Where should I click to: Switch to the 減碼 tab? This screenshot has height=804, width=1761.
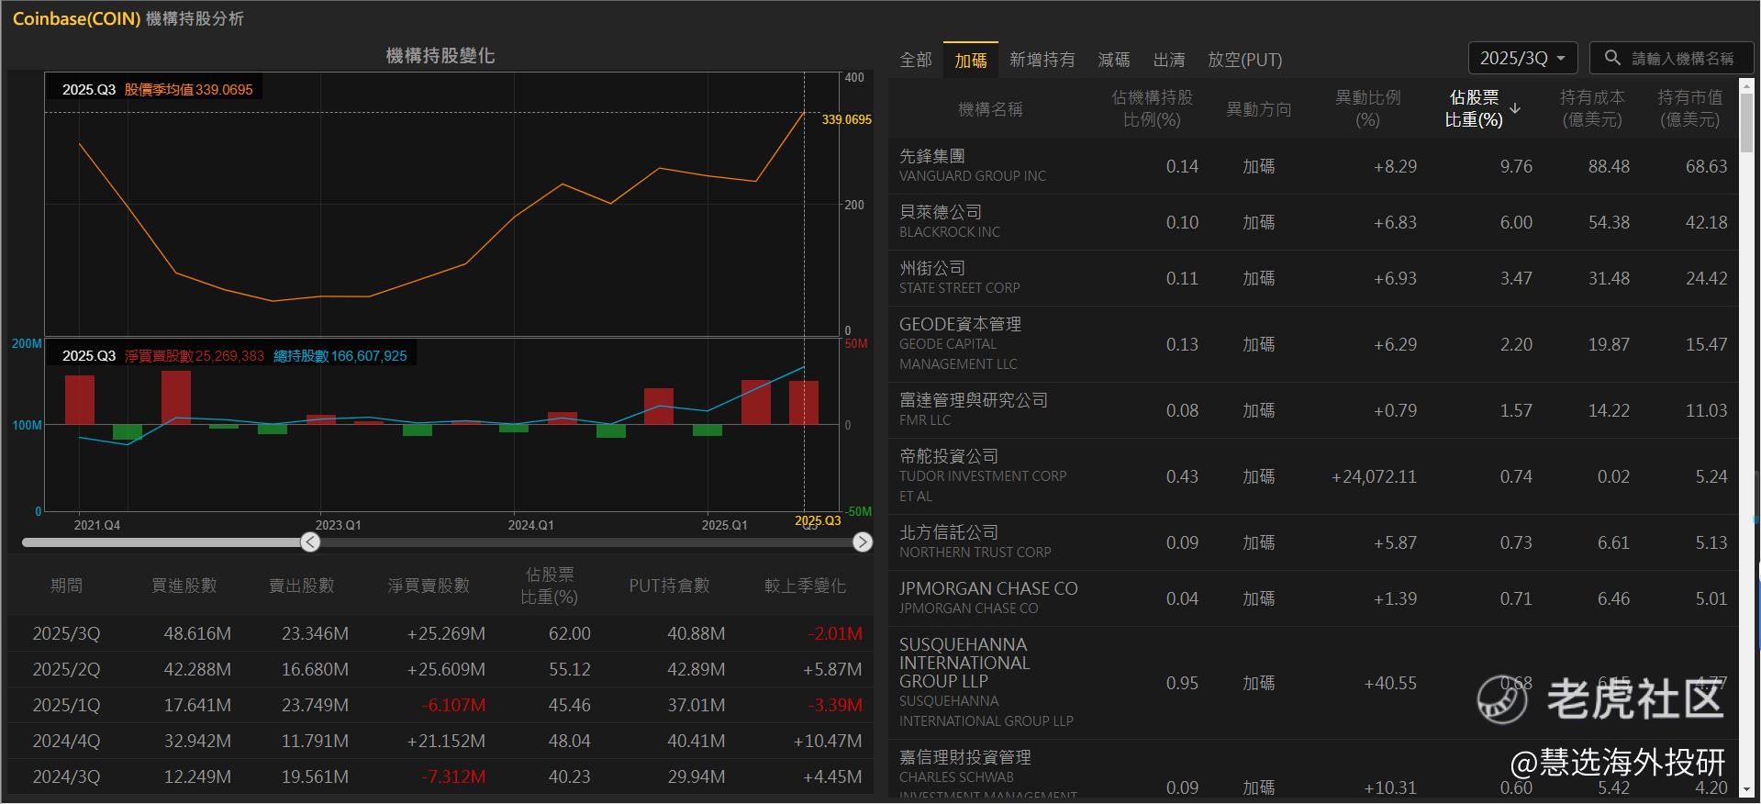(x=1114, y=60)
